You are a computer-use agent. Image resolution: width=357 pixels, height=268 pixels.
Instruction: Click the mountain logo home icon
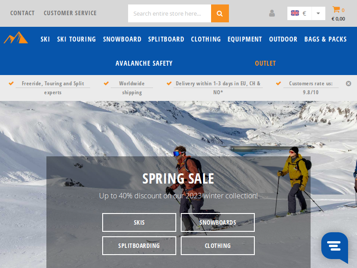16,38
